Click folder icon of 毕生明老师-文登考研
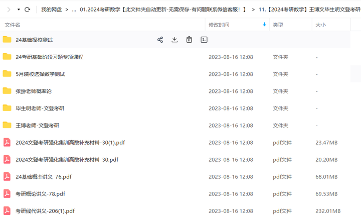 tap(7, 107)
